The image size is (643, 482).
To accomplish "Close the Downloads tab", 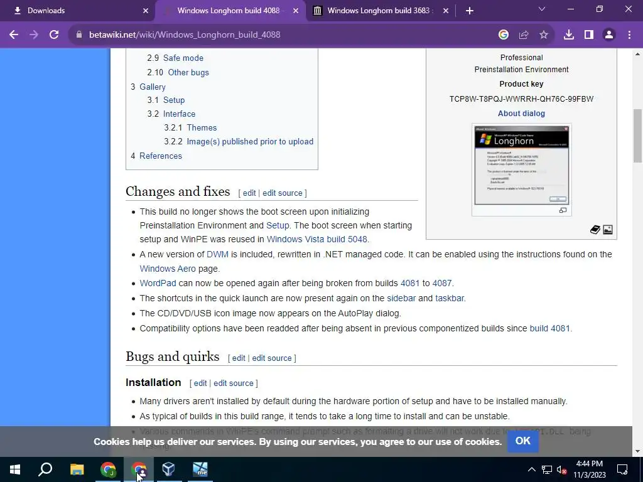I will [145, 11].
